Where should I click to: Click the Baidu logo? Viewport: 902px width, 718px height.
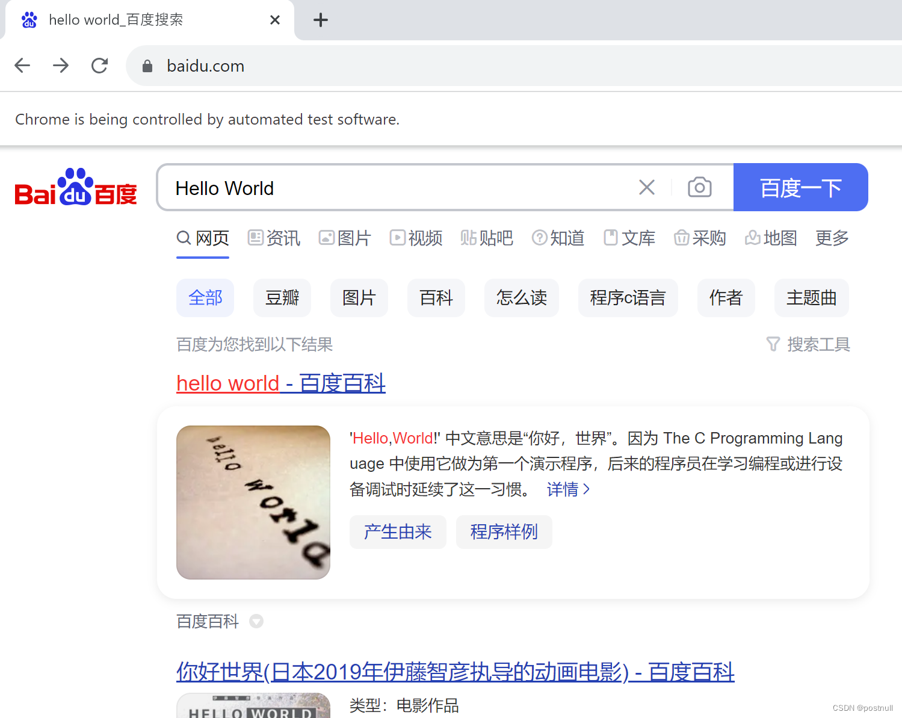(x=76, y=187)
